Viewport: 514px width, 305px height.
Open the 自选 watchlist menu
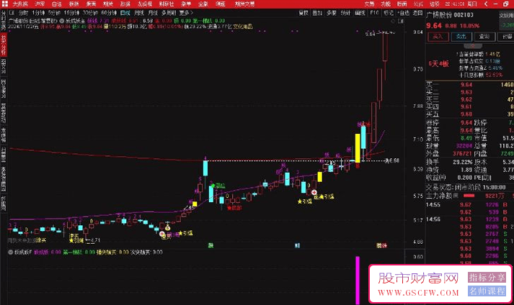click(x=56, y=4)
